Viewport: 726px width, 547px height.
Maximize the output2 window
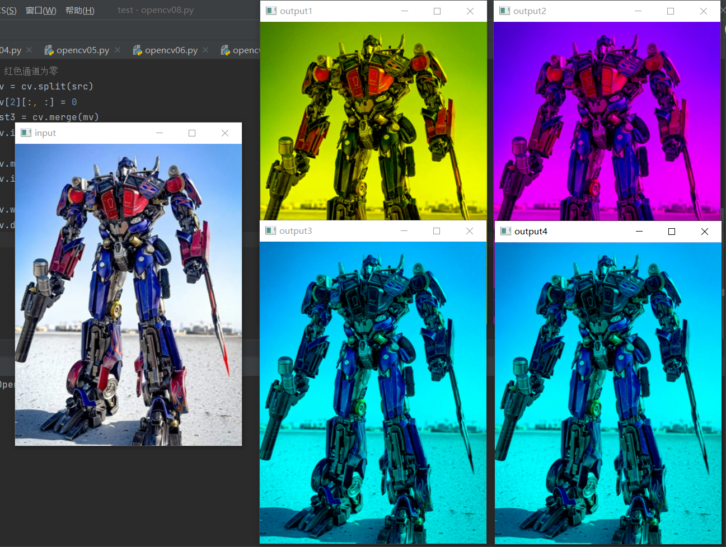pos(671,11)
